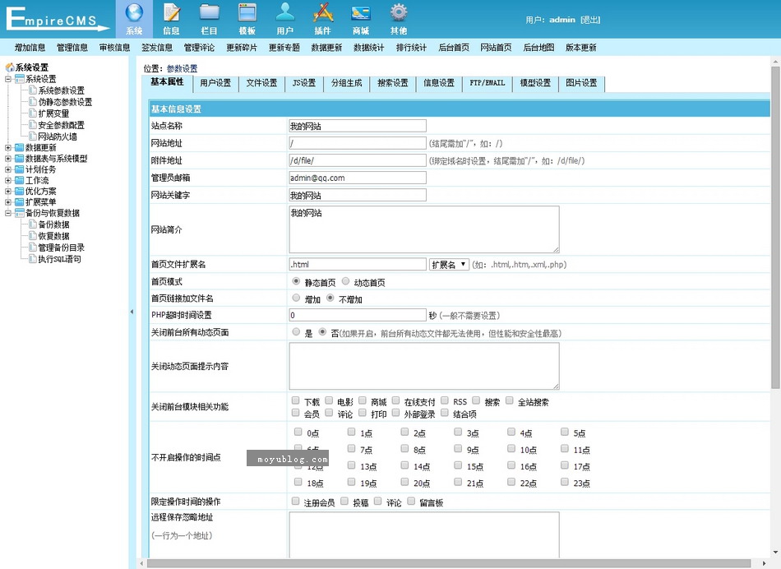Open the 栏目 folder icon
The image size is (781, 569).
point(210,13)
